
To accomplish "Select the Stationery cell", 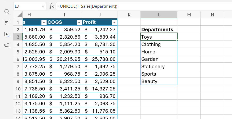I will [x=159, y=66].
